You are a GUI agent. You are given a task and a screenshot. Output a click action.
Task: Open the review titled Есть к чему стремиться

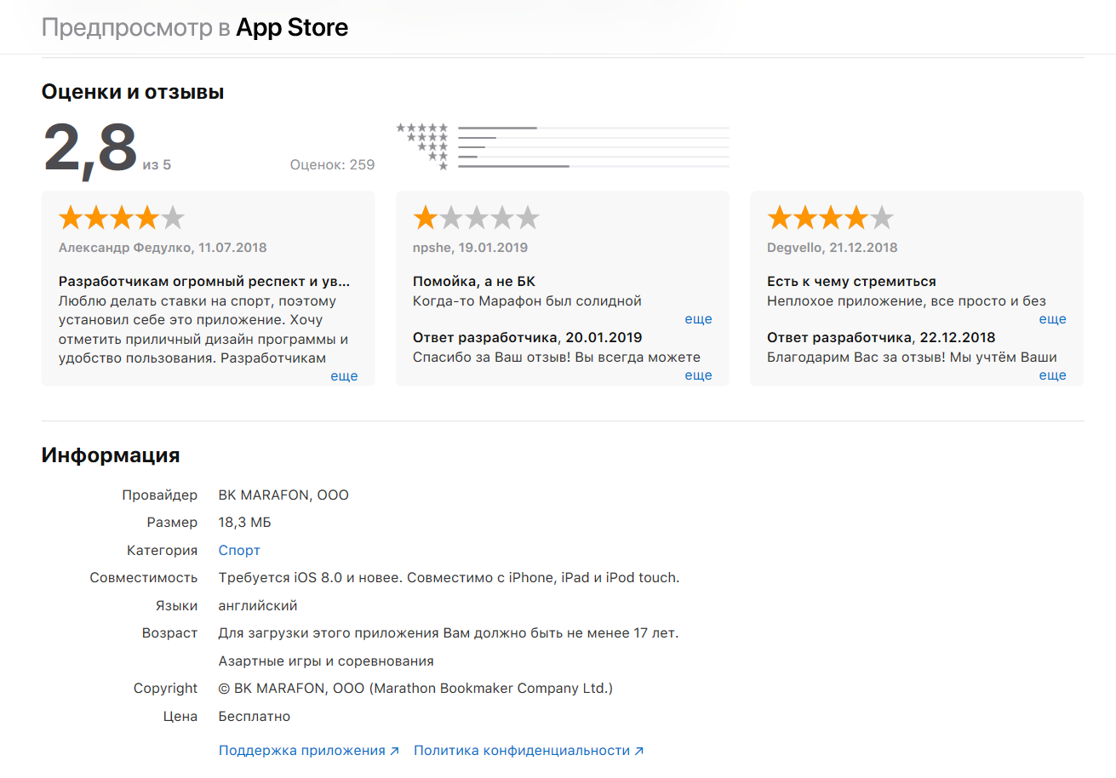pyautogui.click(x=851, y=281)
